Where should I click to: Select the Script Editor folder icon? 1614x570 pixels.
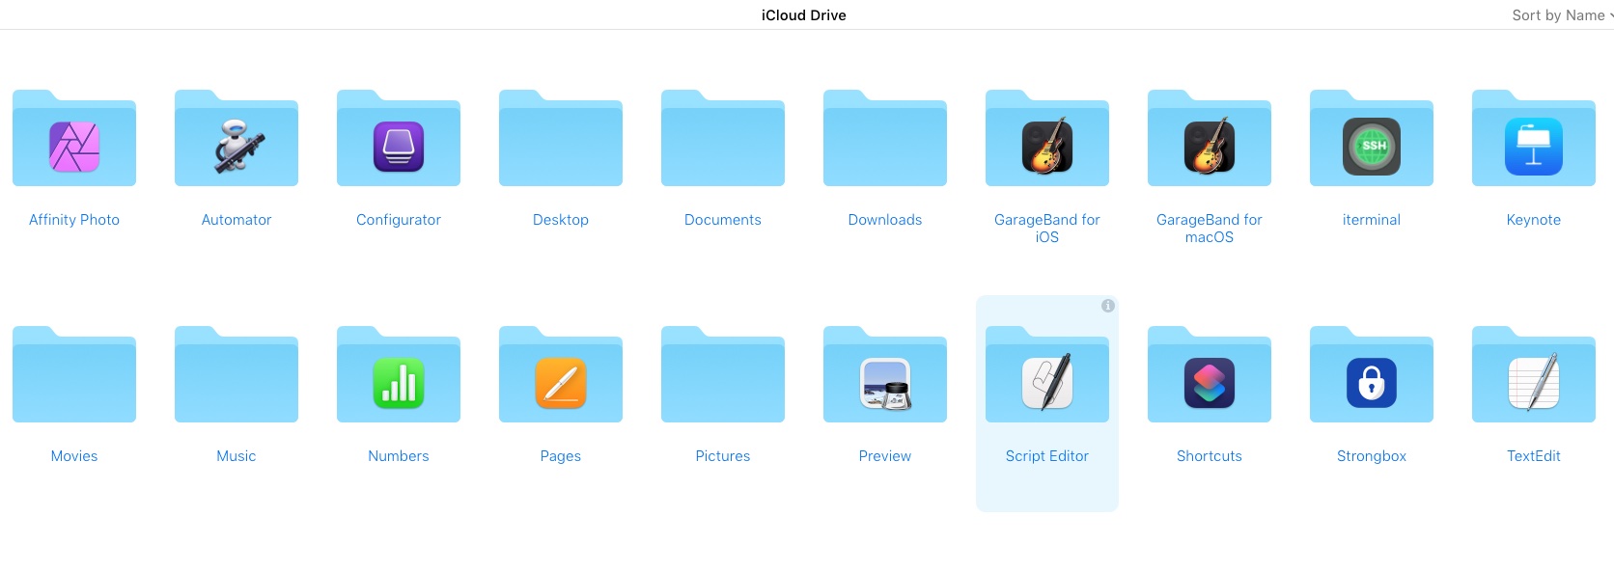tap(1047, 374)
